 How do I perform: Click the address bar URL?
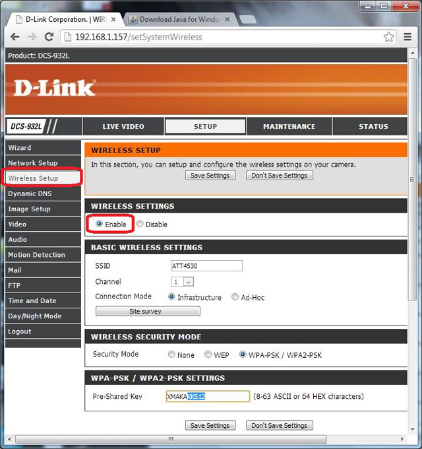(x=138, y=37)
